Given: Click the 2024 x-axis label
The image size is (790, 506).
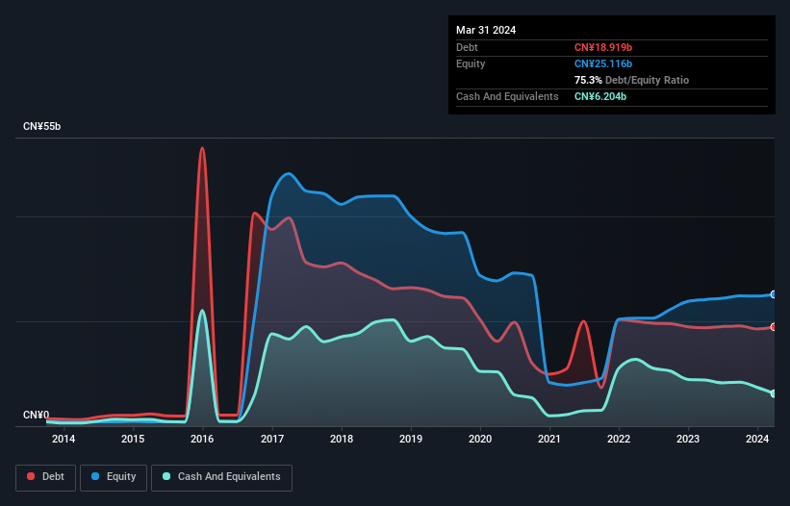Looking at the screenshot, I should click(x=757, y=439).
